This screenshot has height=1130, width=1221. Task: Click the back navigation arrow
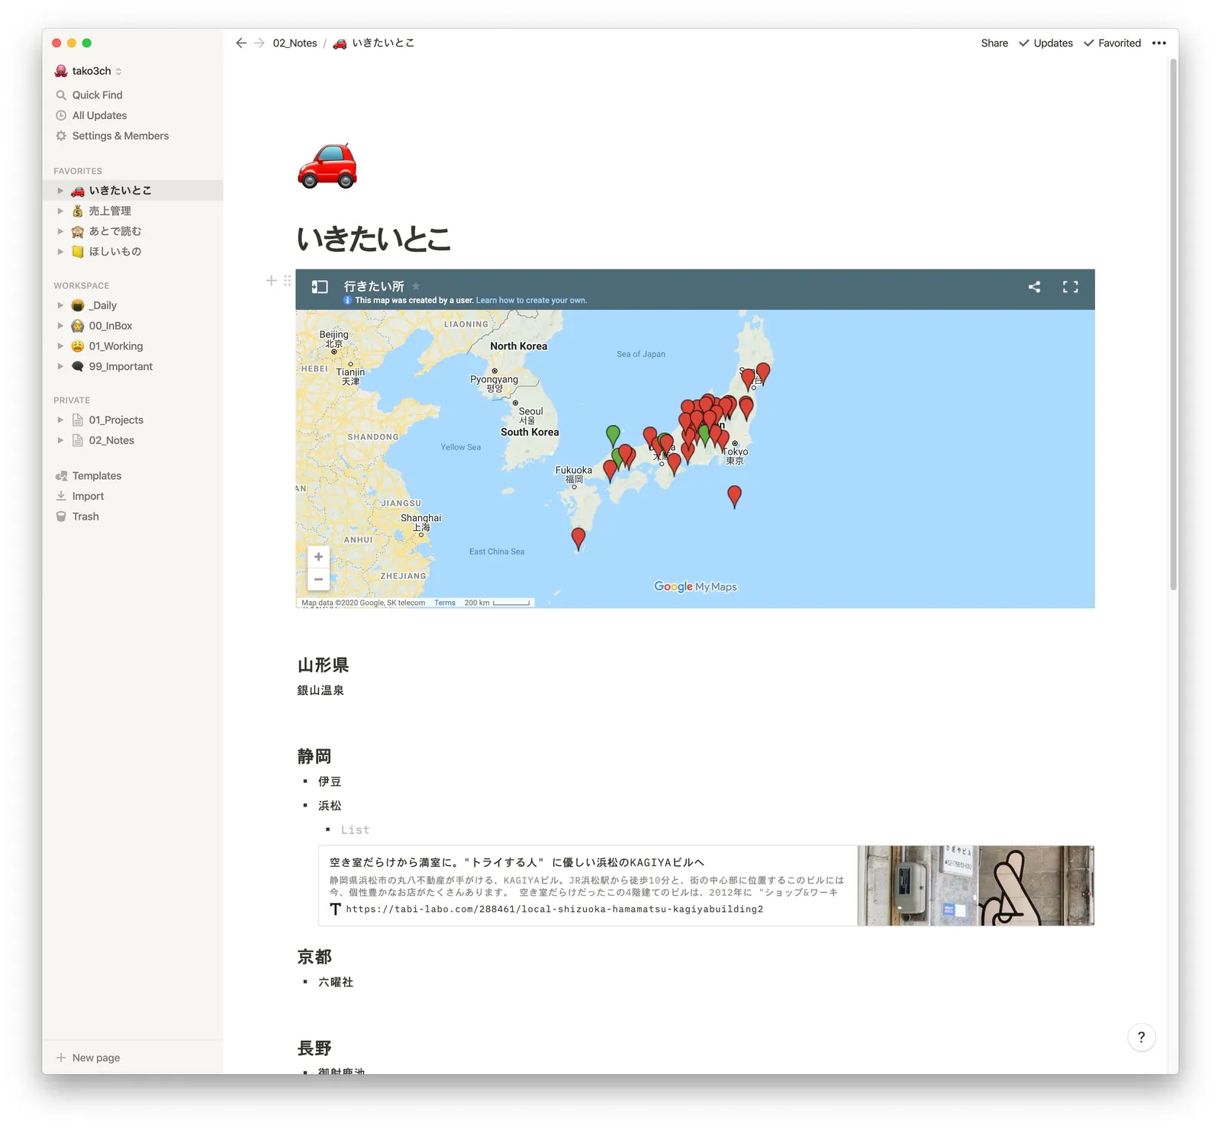241,43
